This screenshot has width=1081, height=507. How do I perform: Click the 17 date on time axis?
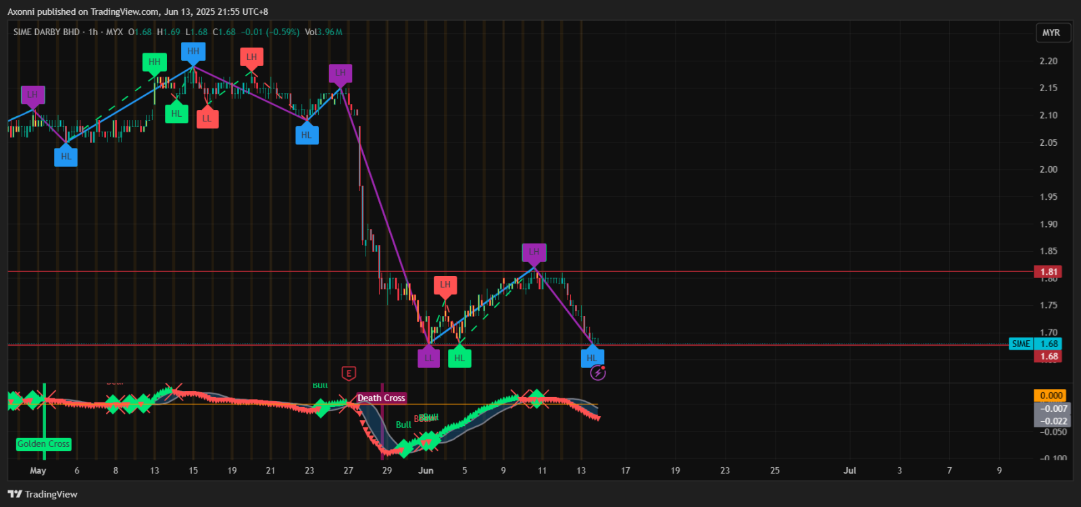[x=626, y=471]
